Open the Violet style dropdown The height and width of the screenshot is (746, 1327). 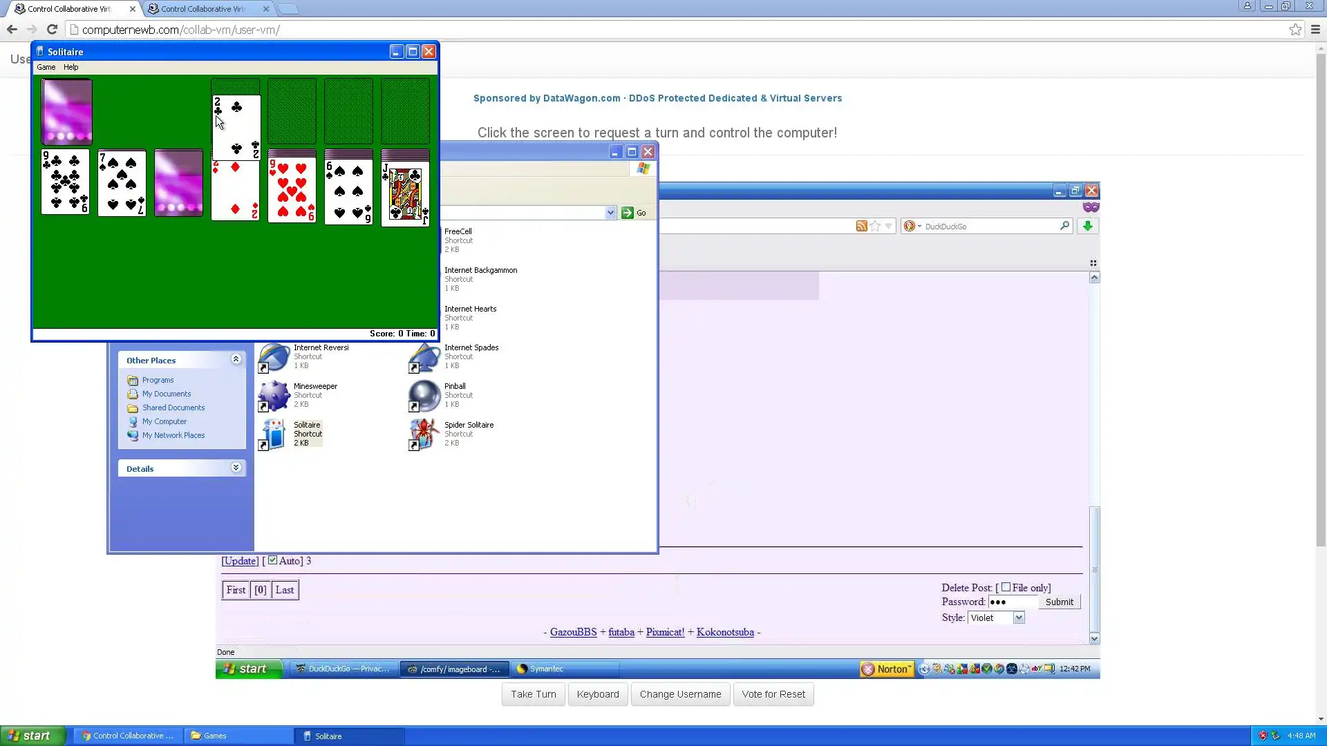[1019, 618]
